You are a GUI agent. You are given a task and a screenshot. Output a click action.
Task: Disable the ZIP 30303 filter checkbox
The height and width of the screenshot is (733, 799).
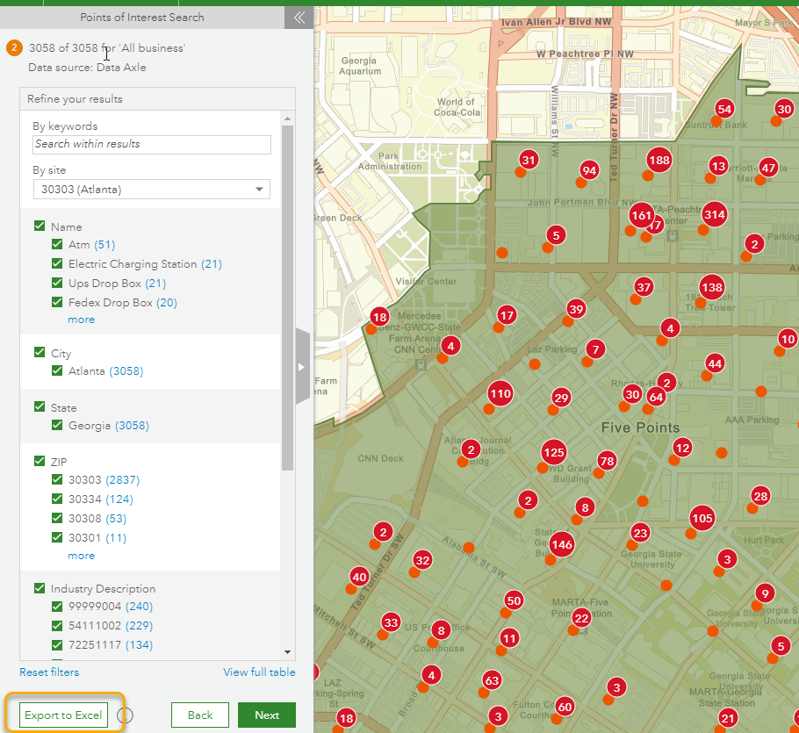click(57, 479)
